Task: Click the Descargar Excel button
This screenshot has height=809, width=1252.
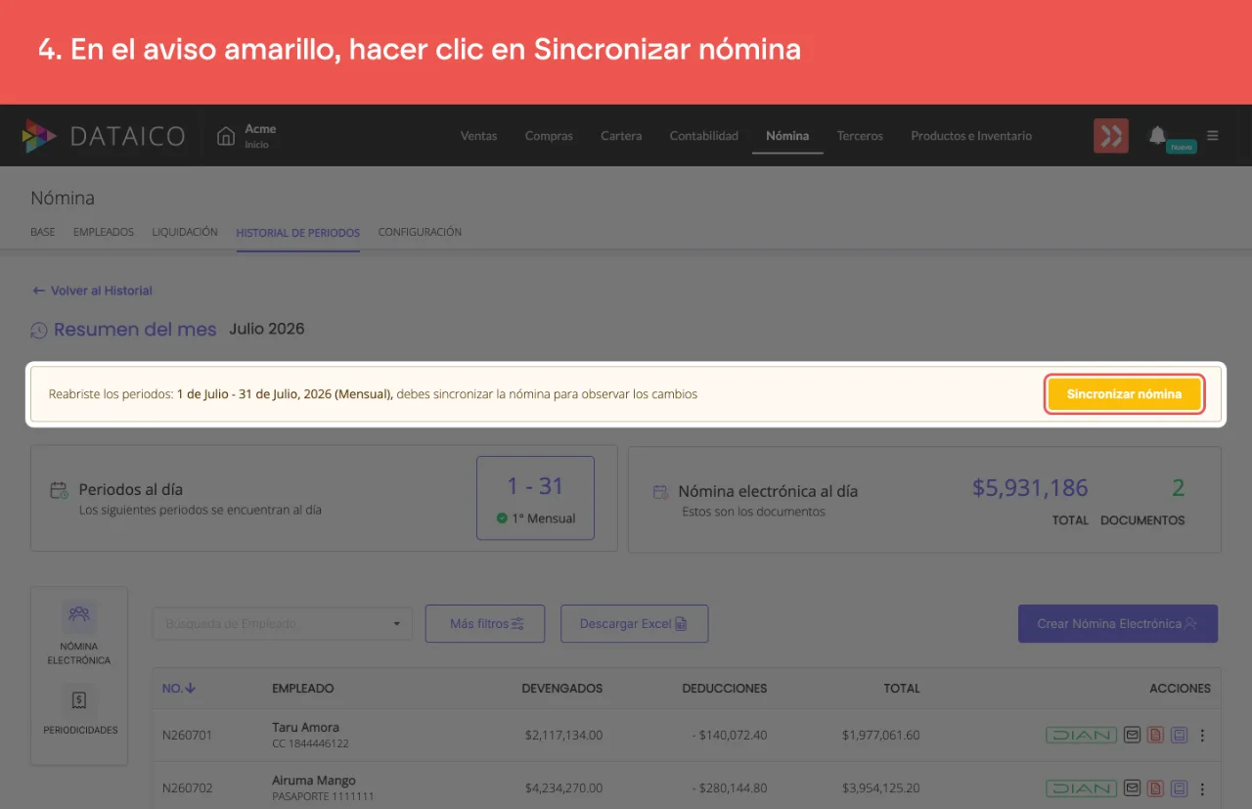Action: coord(634,623)
